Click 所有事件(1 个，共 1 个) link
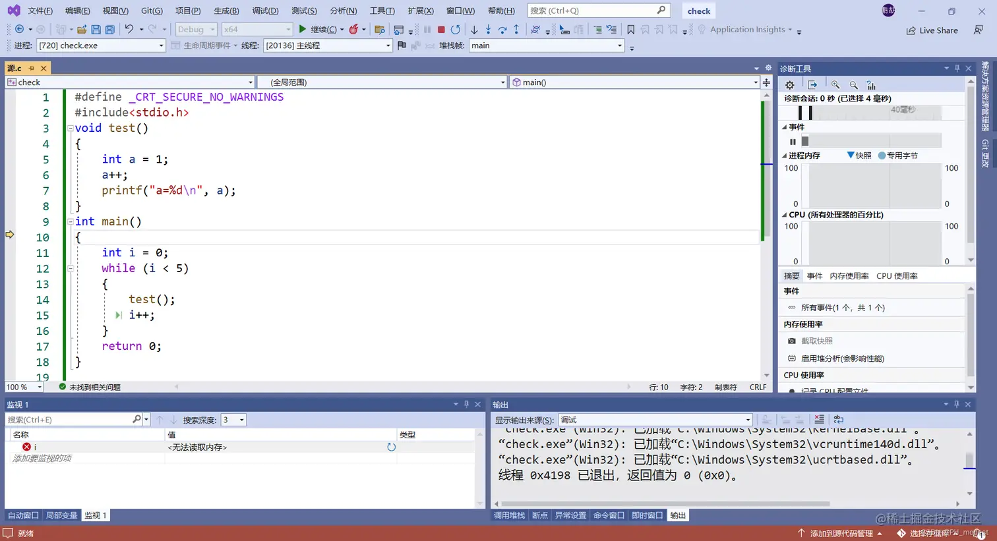This screenshot has width=997, height=541. click(843, 308)
